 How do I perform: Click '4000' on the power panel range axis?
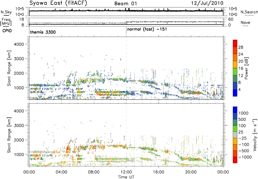[x=19, y=44]
